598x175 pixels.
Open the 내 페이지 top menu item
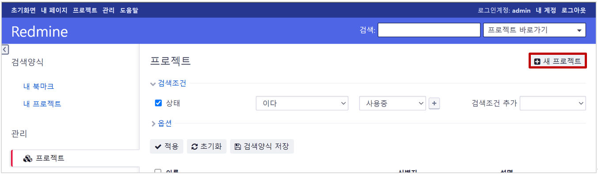pos(54,10)
